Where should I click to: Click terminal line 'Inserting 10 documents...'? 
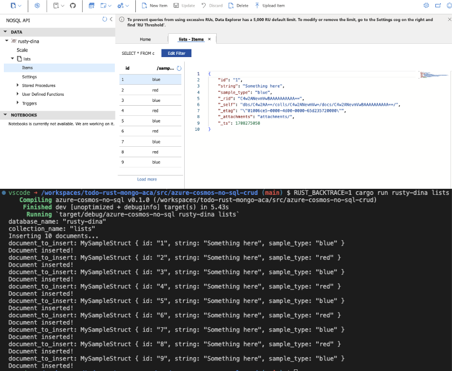click(x=53, y=236)
